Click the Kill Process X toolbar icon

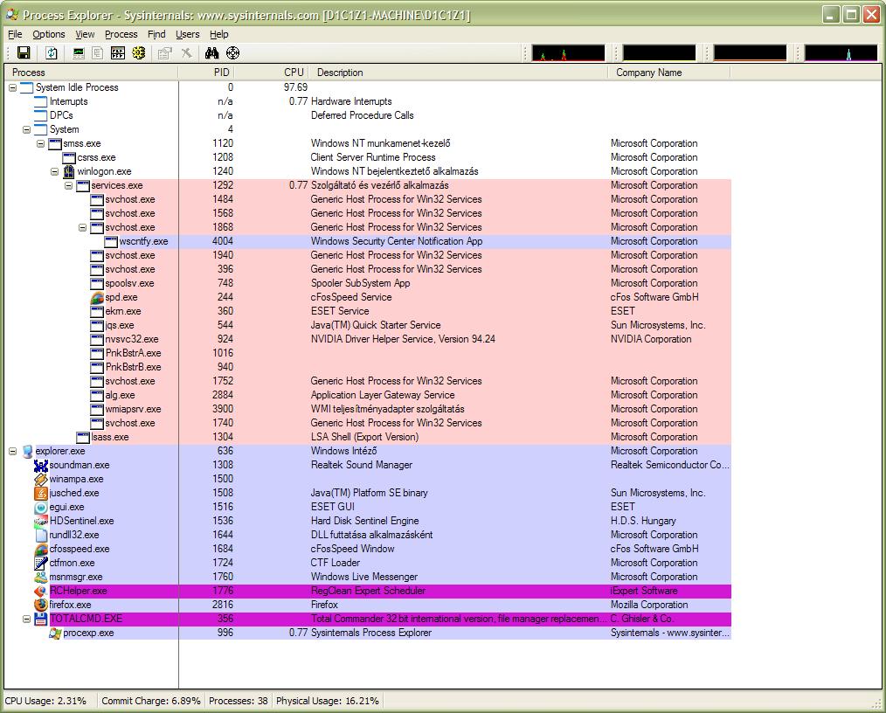[186, 53]
